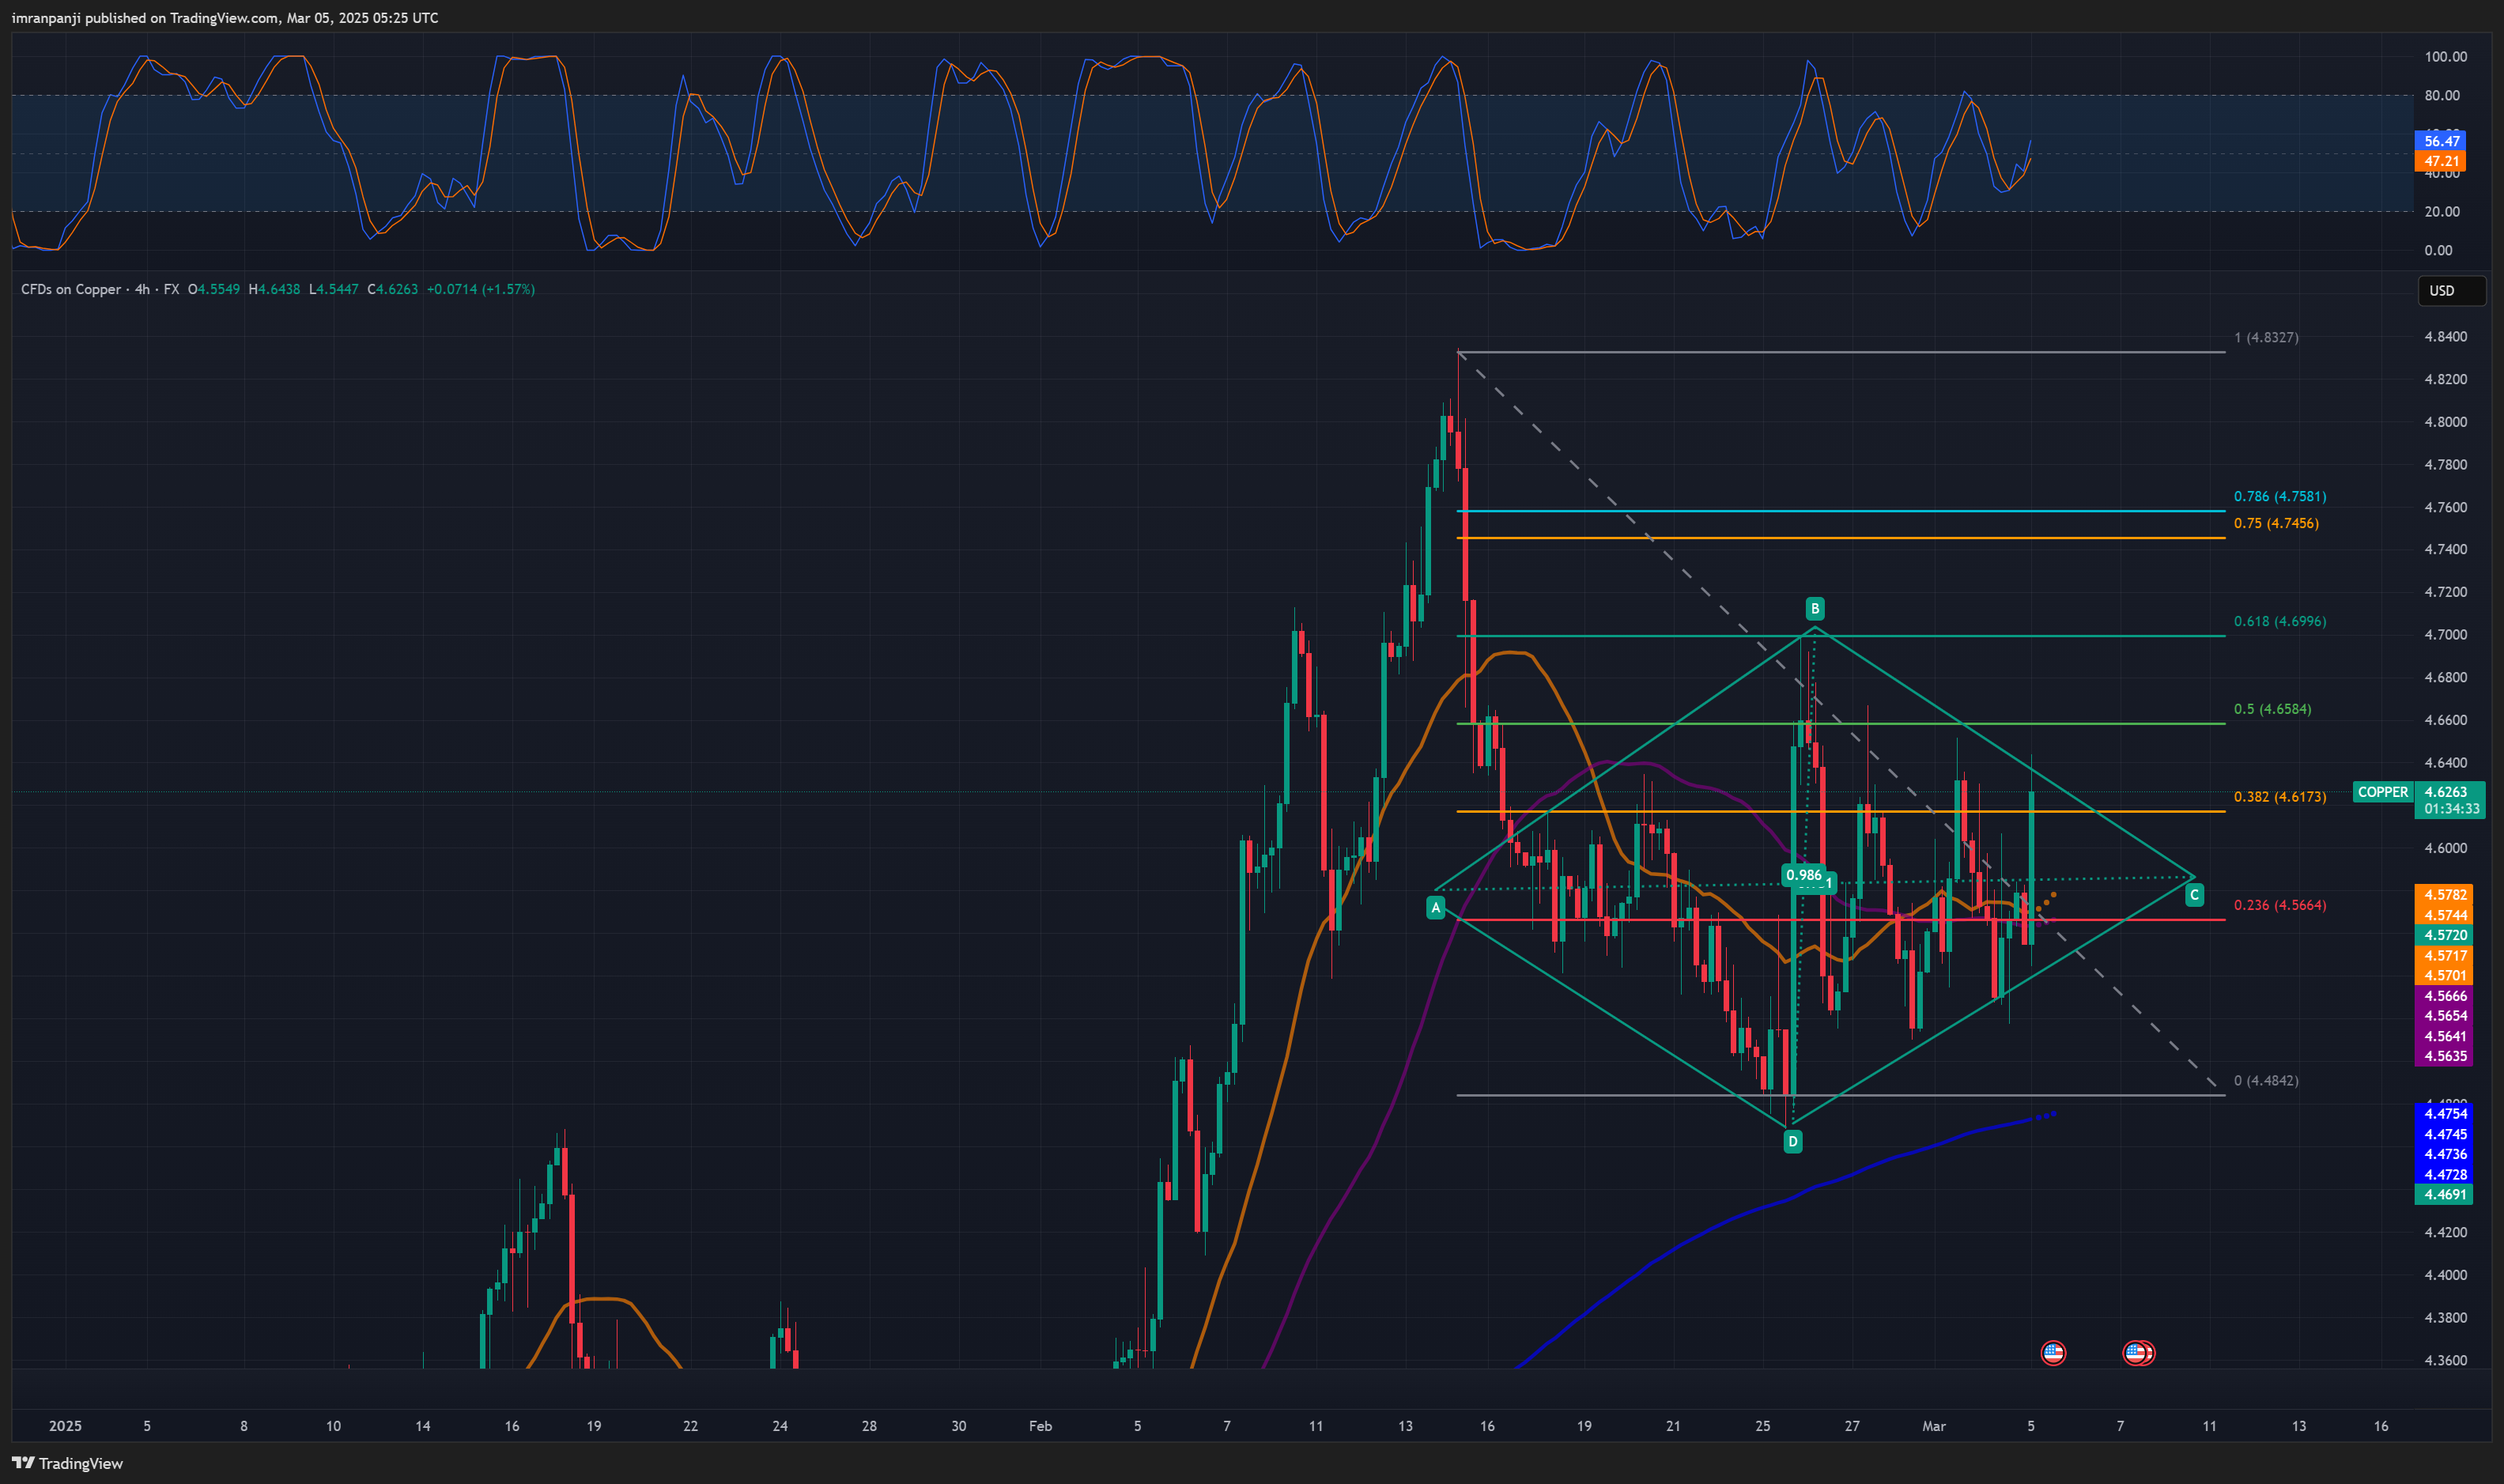Viewport: 2504px width, 1484px height.
Task: Click the 80.00 stochastic axis label
Action: click(x=2442, y=96)
